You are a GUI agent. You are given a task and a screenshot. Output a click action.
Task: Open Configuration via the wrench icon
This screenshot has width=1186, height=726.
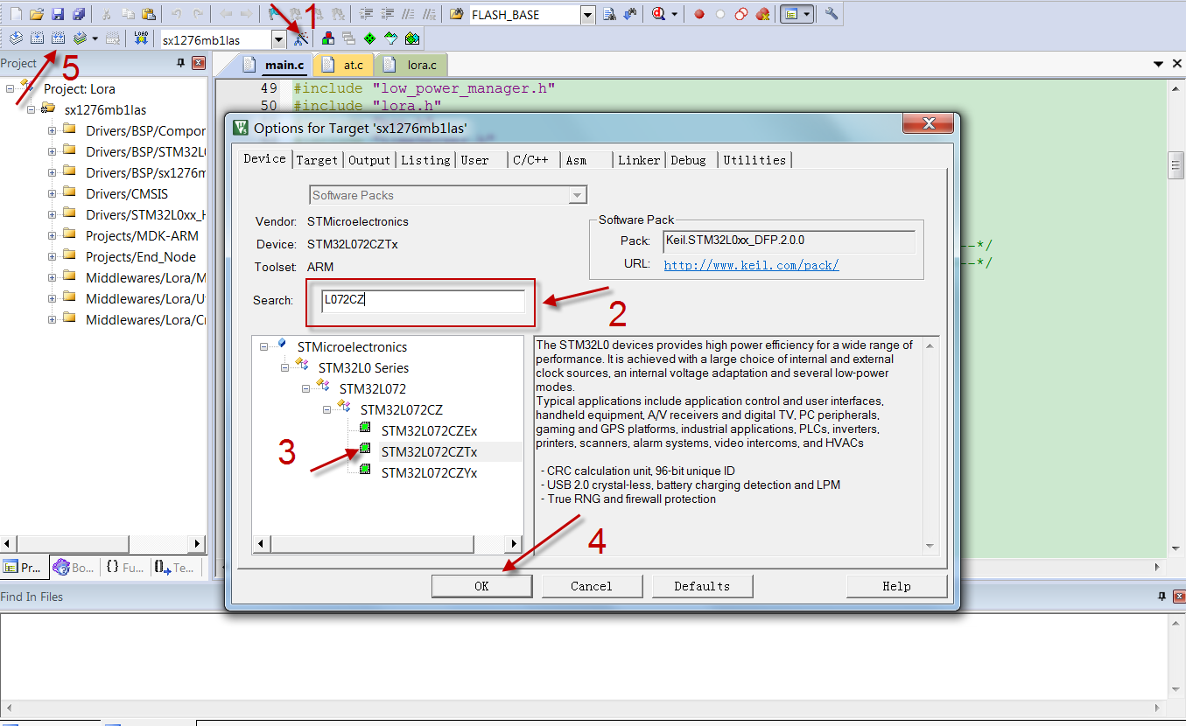click(x=832, y=14)
